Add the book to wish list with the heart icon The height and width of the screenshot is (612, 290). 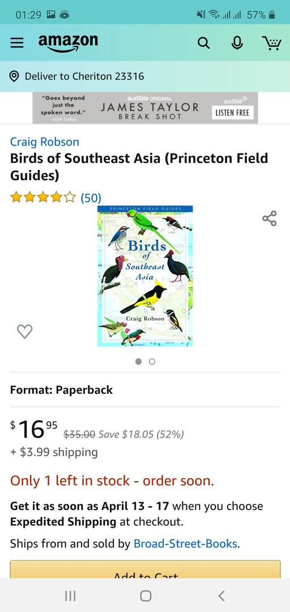click(24, 331)
